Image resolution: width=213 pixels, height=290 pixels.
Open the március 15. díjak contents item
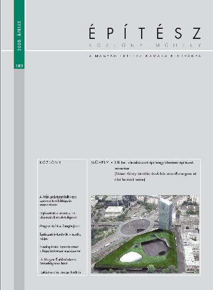click(x=59, y=215)
